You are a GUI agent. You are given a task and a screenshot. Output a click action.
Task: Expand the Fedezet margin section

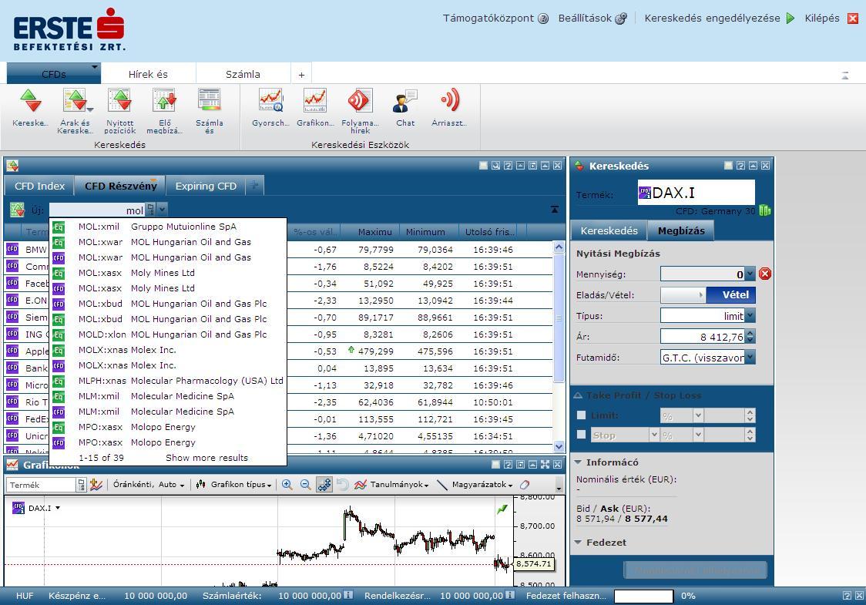point(579,542)
